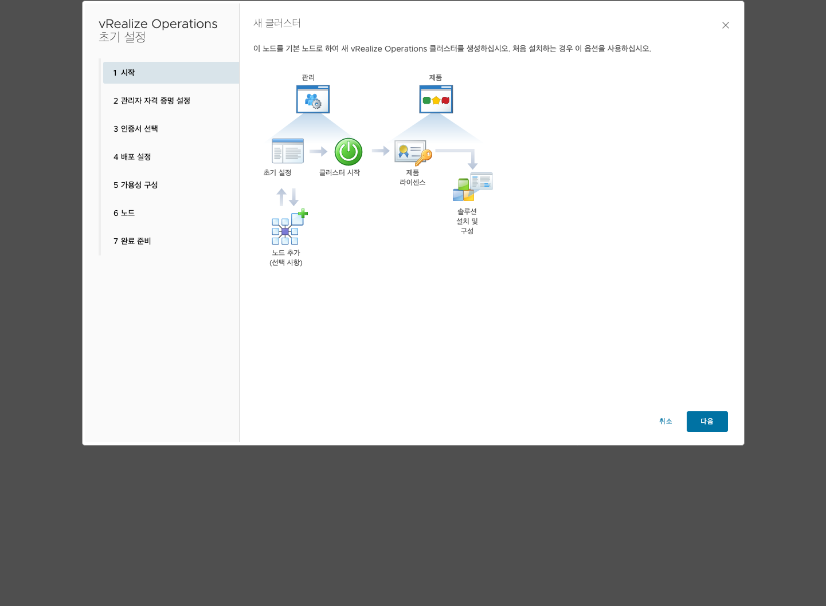Click the 솔루션 설치 및 구성 label text
Image resolution: width=826 pixels, height=606 pixels.
[467, 221]
